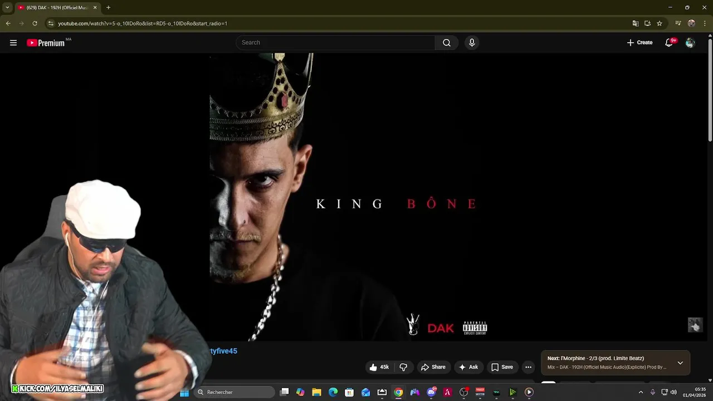This screenshot has height=401, width=713.
Task: Open the YouTube account avatar menu
Action: point(690,42)
